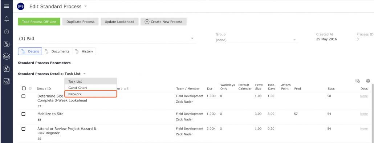Check the Attend or Review Project Hazard checkbox
This screenshot has width=374, height=143.
coord(23,129)
